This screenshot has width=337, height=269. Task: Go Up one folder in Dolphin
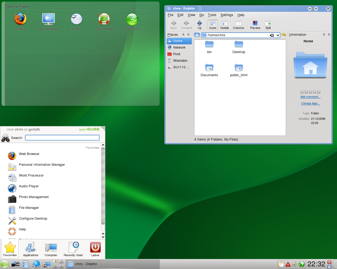pyautogui.click(x=200, y=25)
